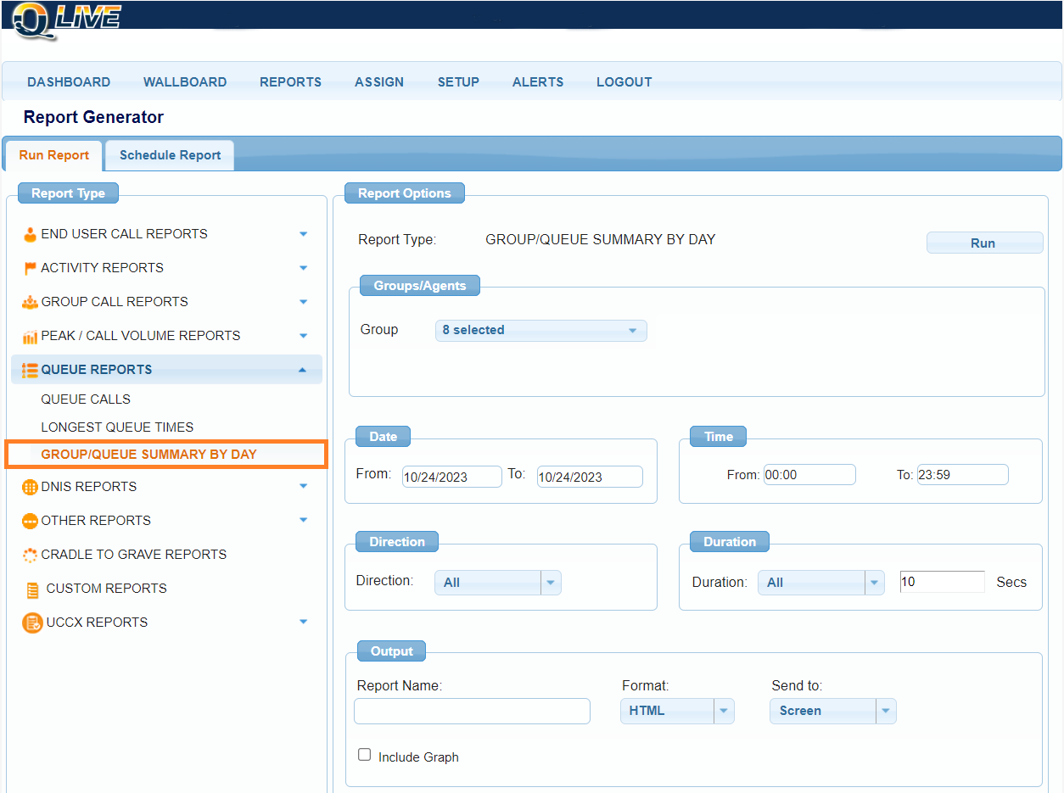Screen dimensions: 1064x793
Task: Click the Q Live logo
Action: [x=67, y=20]
